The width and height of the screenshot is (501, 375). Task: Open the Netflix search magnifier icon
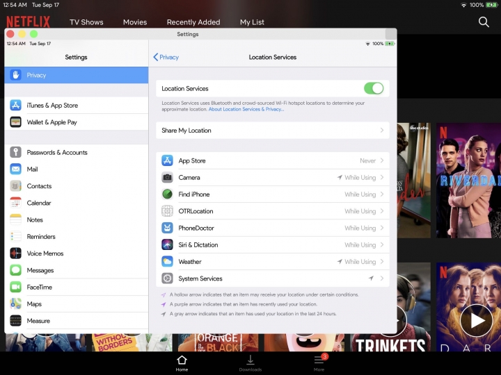tap(484, 22)
